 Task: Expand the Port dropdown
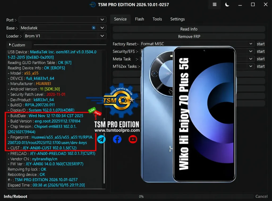pos(102,20)
